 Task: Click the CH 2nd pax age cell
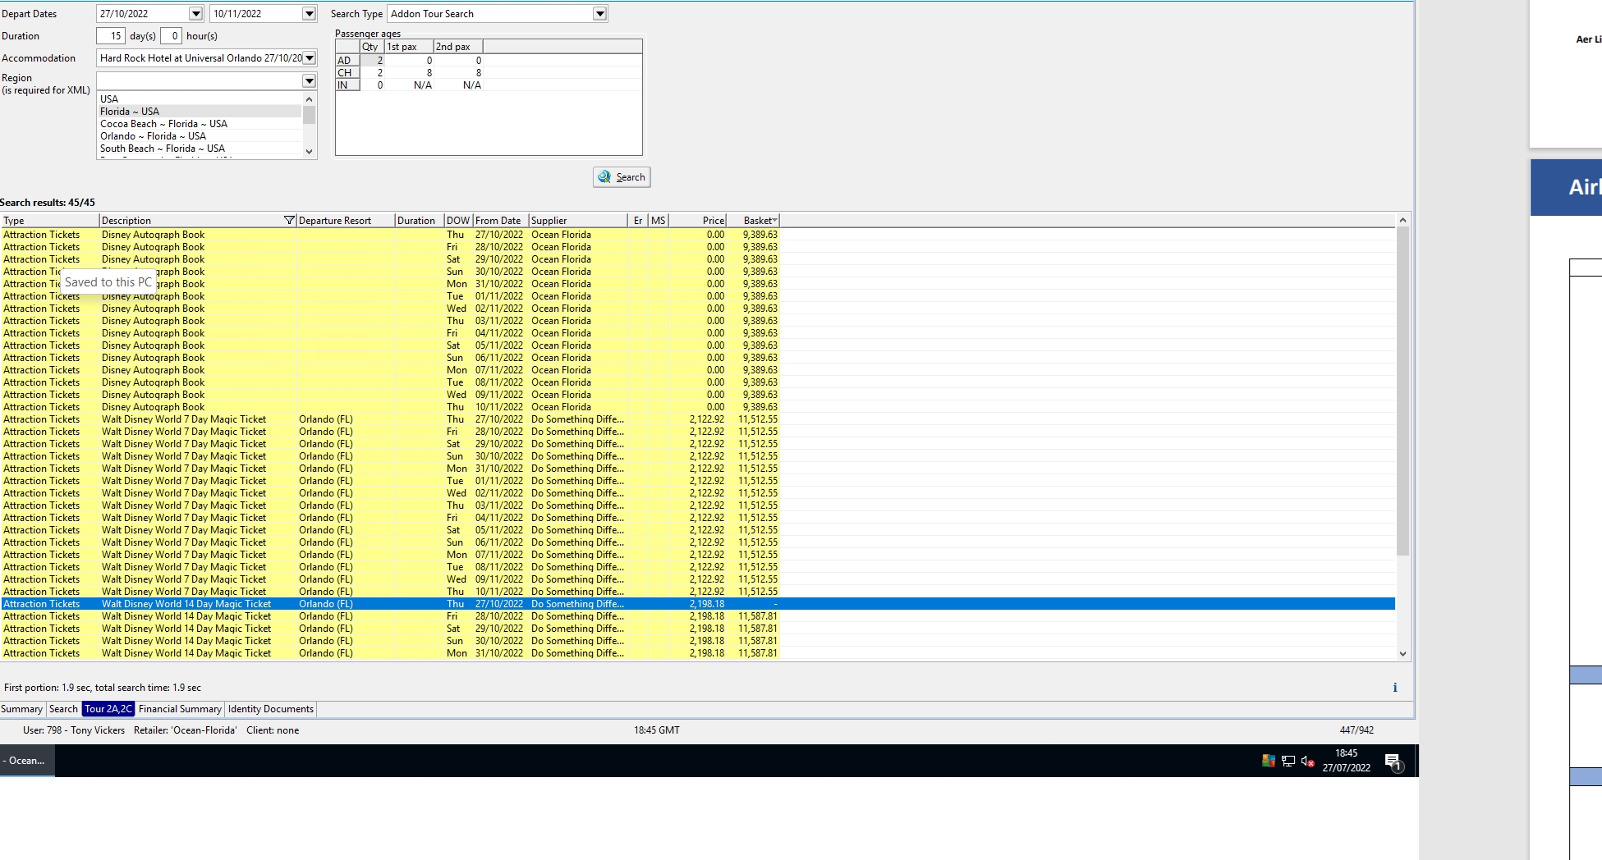coord(459,73)
